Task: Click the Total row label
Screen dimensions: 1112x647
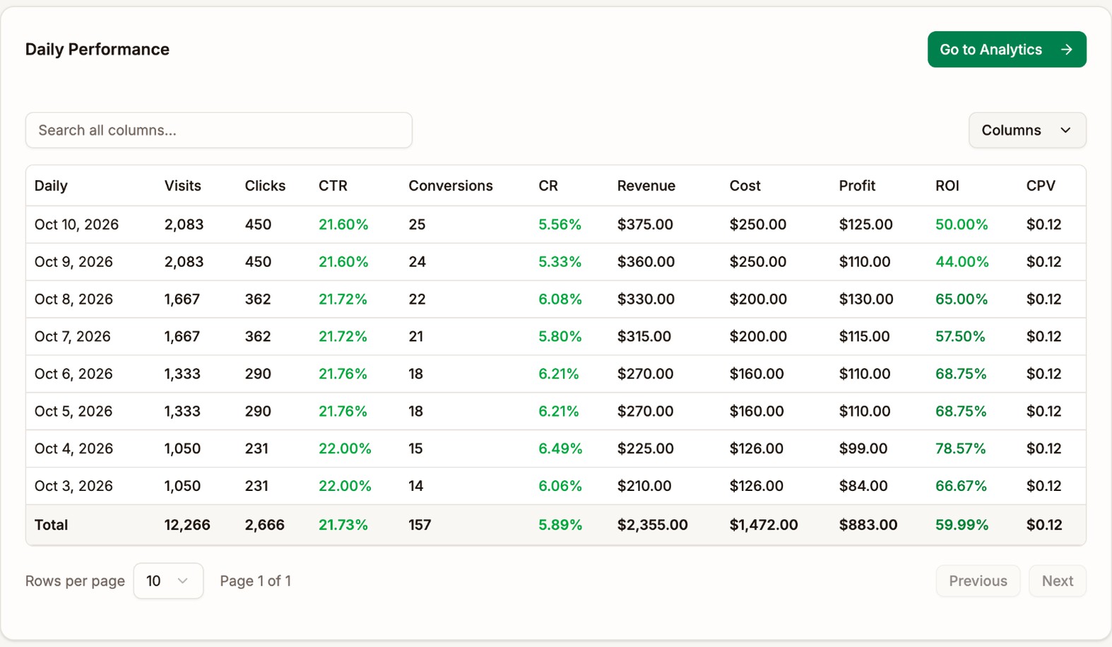Action: 51,526
